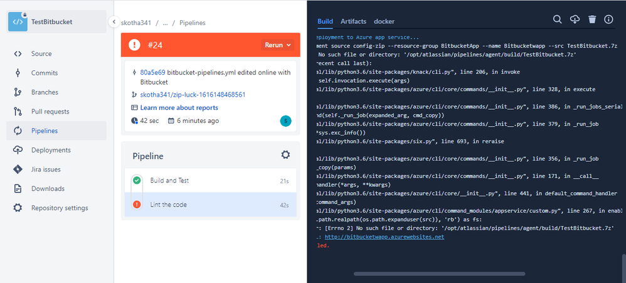626x283 pixels.
Task: Select the Build and Test step
Action: click(210, 181)
